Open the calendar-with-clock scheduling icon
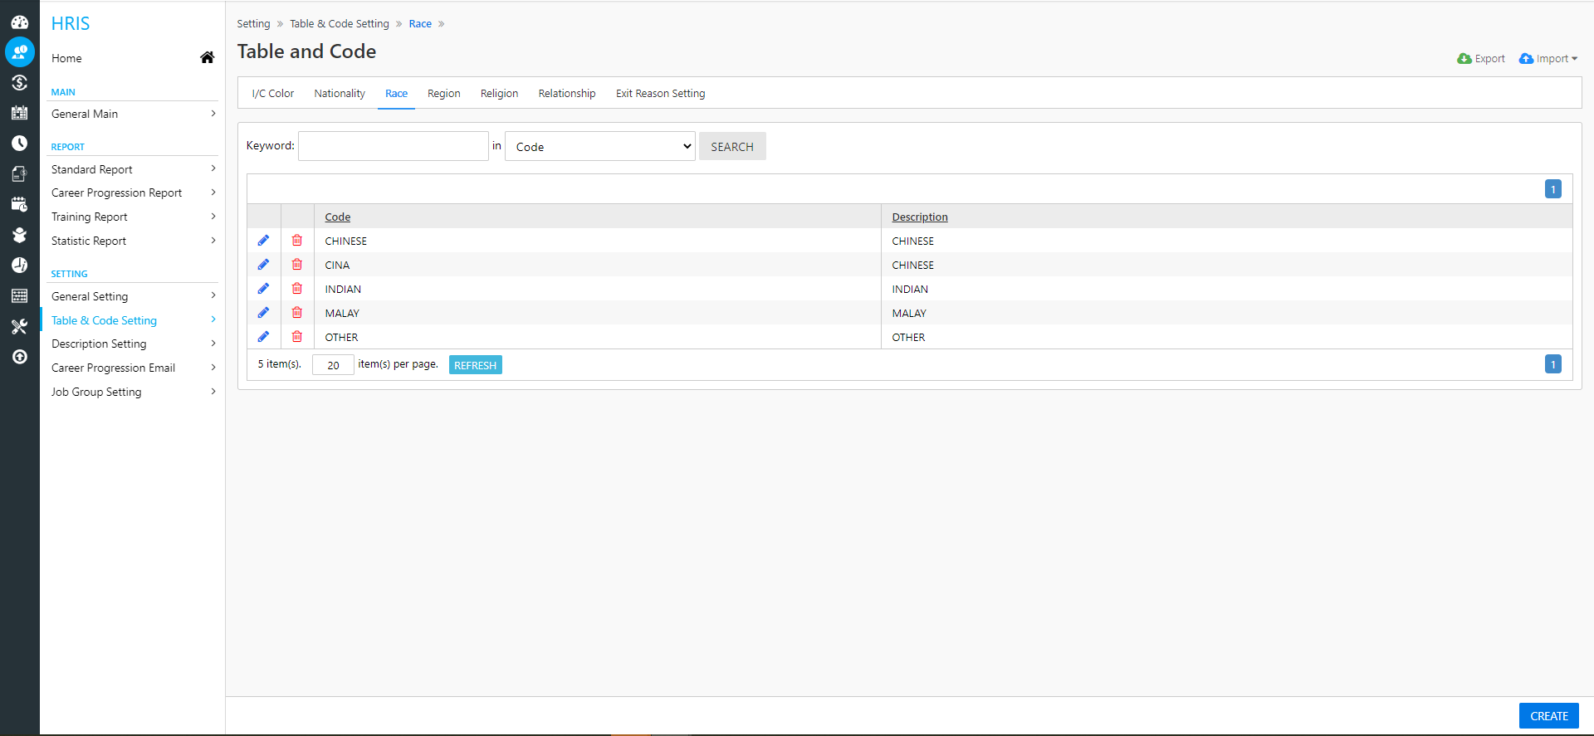Image resolution: width=1594 pixels, height=736 pixels. tap(20, 204)
